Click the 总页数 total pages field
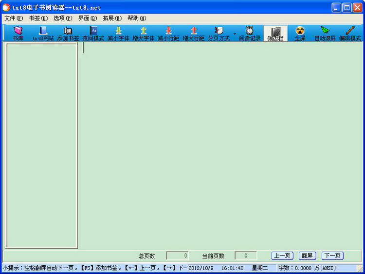This screenshot has height=274, width=365. pos(177,256)
